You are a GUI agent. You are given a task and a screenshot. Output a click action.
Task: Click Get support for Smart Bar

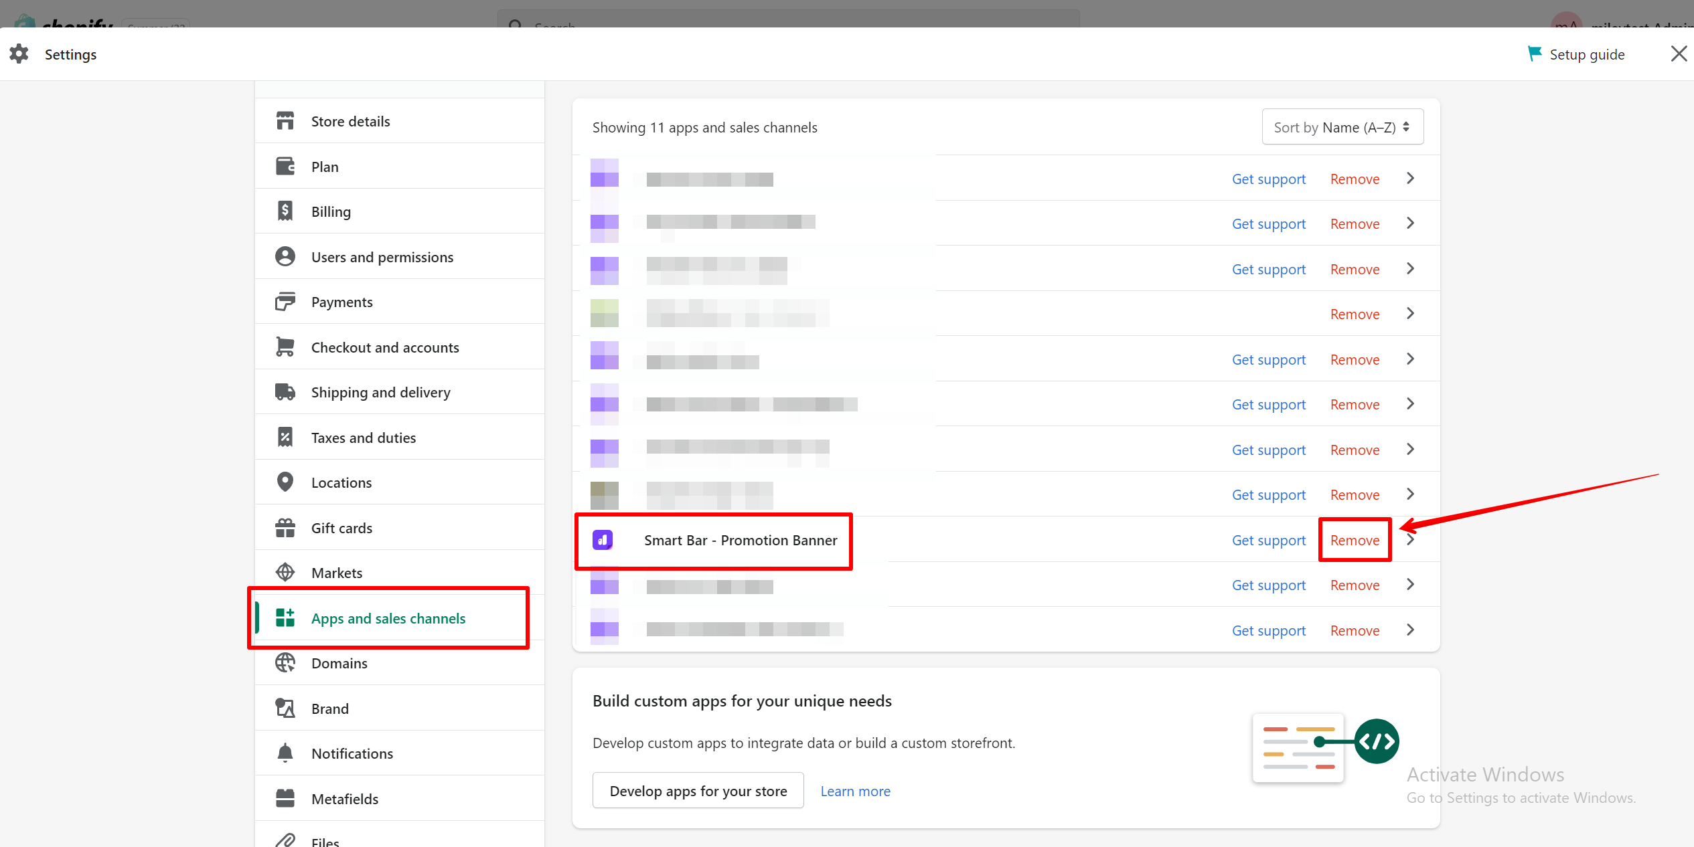coord(1268,540)
